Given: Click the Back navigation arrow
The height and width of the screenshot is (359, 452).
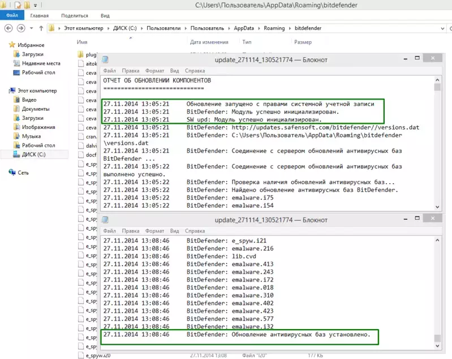Looking at the screenshot, I should pyautogui.click(x=8, y=28).
